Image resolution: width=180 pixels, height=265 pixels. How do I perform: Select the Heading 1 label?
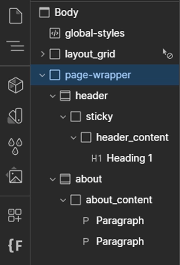tap(129, 158)
